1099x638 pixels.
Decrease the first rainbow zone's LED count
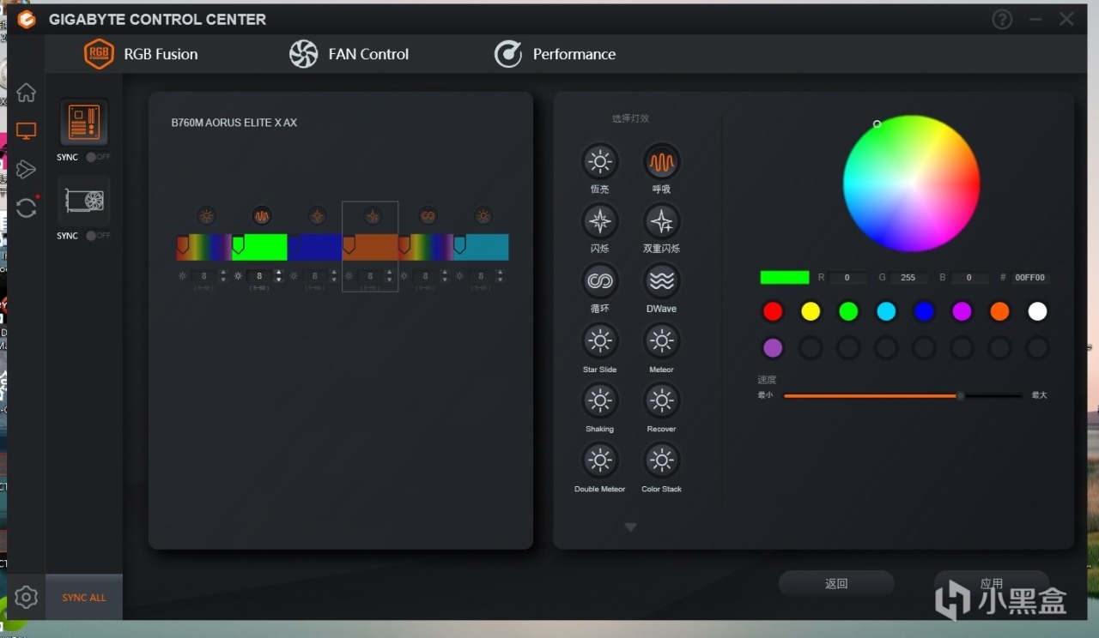tap(223, 280)
